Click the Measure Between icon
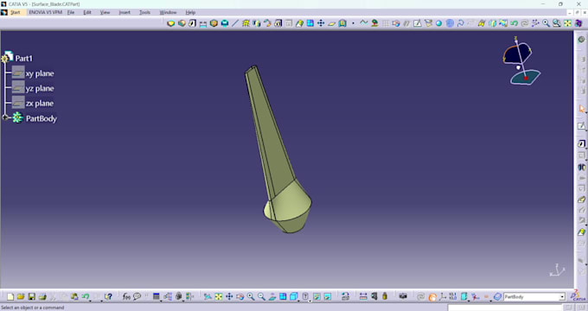 (363, 296)
